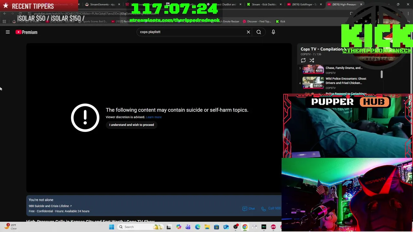Screen dimensions: 413x232
Task: Open Microsoft Teams taskbar icon
Action: [x=188, y=227]
